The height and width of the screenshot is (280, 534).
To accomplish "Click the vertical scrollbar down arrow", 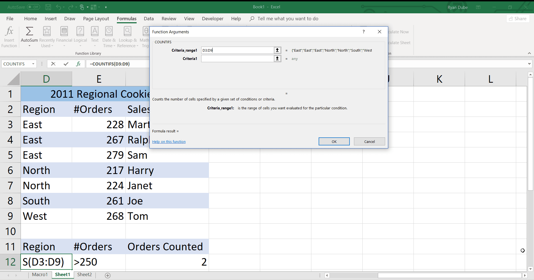I will point(530,269).
